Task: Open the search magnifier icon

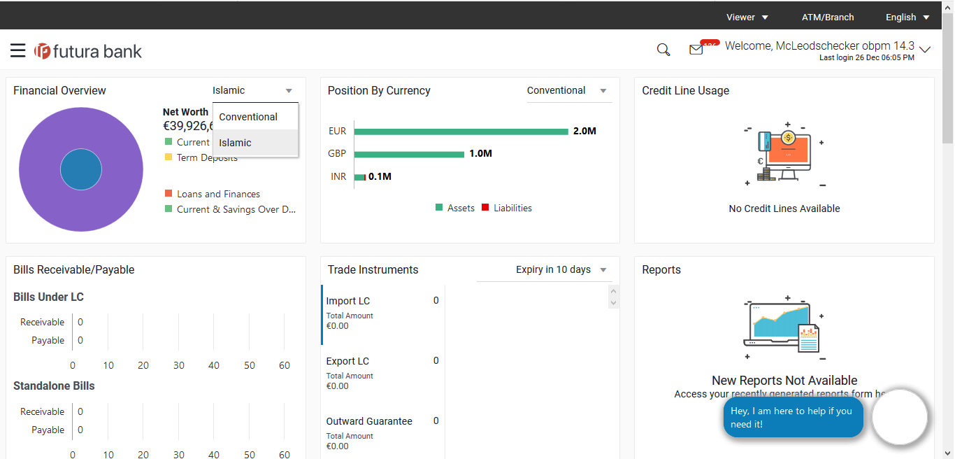Action: tap(663, 50)
